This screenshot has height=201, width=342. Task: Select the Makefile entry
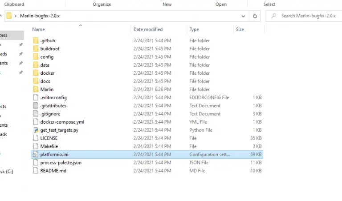(x=49, y=146)
